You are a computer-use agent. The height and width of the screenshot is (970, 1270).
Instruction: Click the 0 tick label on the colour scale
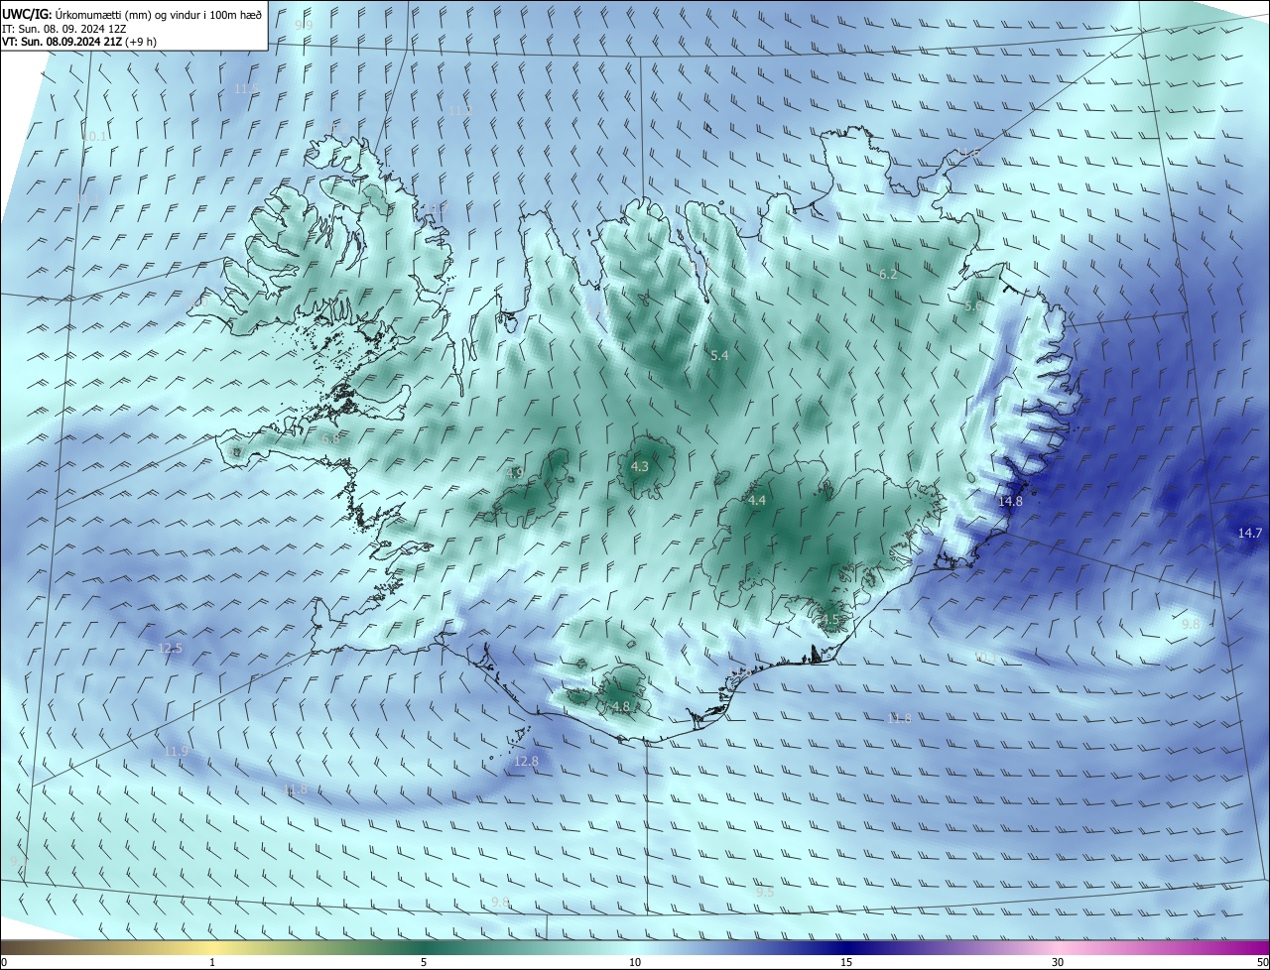point(4,963)
